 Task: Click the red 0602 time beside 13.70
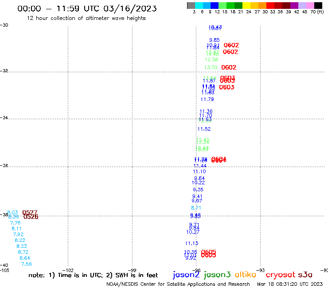tap(229, 67)
